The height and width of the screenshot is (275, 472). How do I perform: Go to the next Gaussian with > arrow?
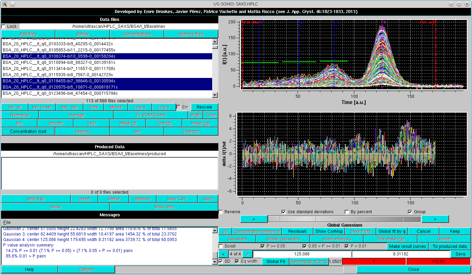247,254
